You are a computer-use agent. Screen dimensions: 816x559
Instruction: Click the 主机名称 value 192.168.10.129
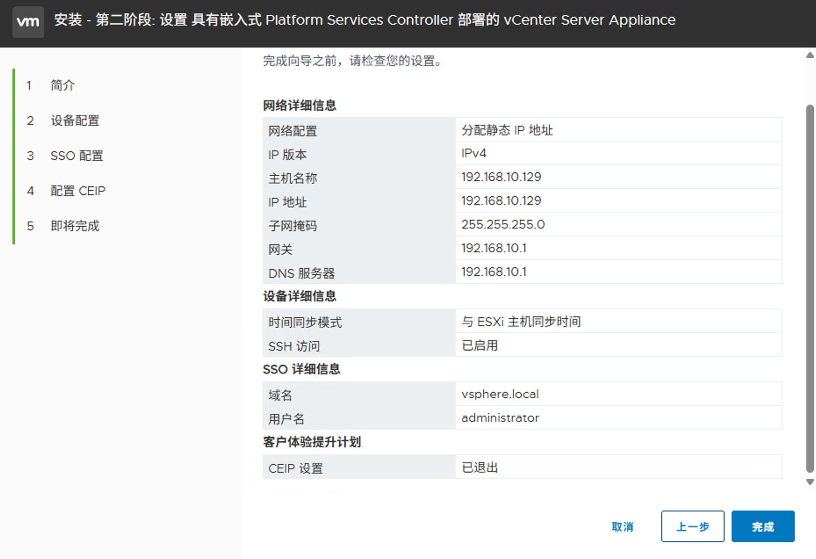[x=501, y=177]
